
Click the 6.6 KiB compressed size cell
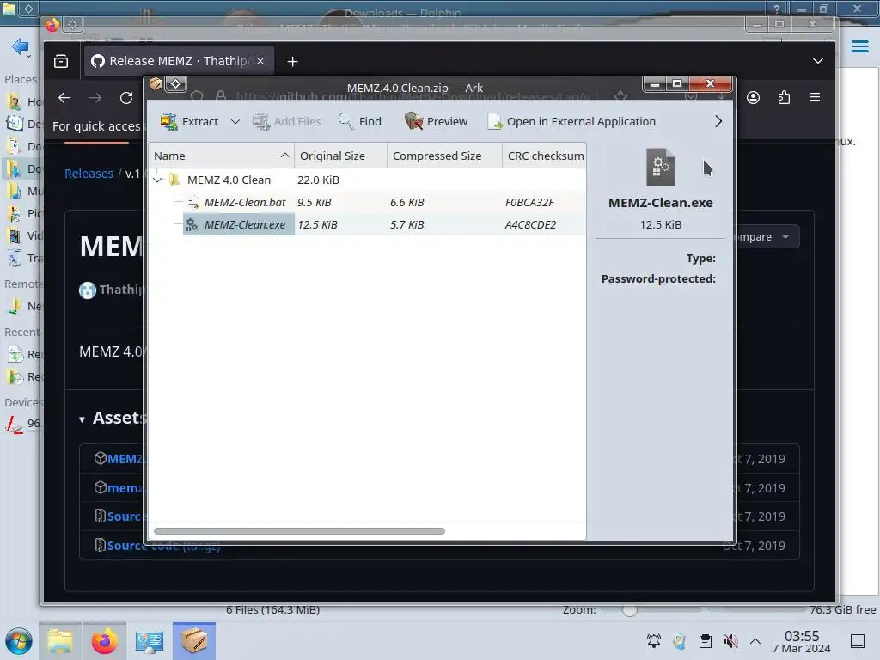406,202
